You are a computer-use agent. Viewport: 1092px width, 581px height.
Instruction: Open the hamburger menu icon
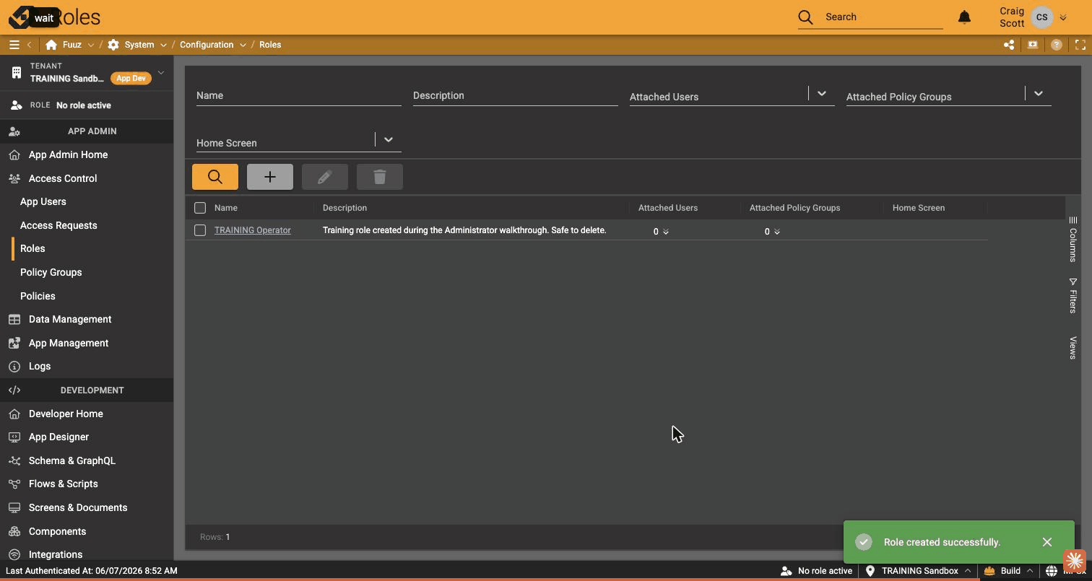pos(14,45)
